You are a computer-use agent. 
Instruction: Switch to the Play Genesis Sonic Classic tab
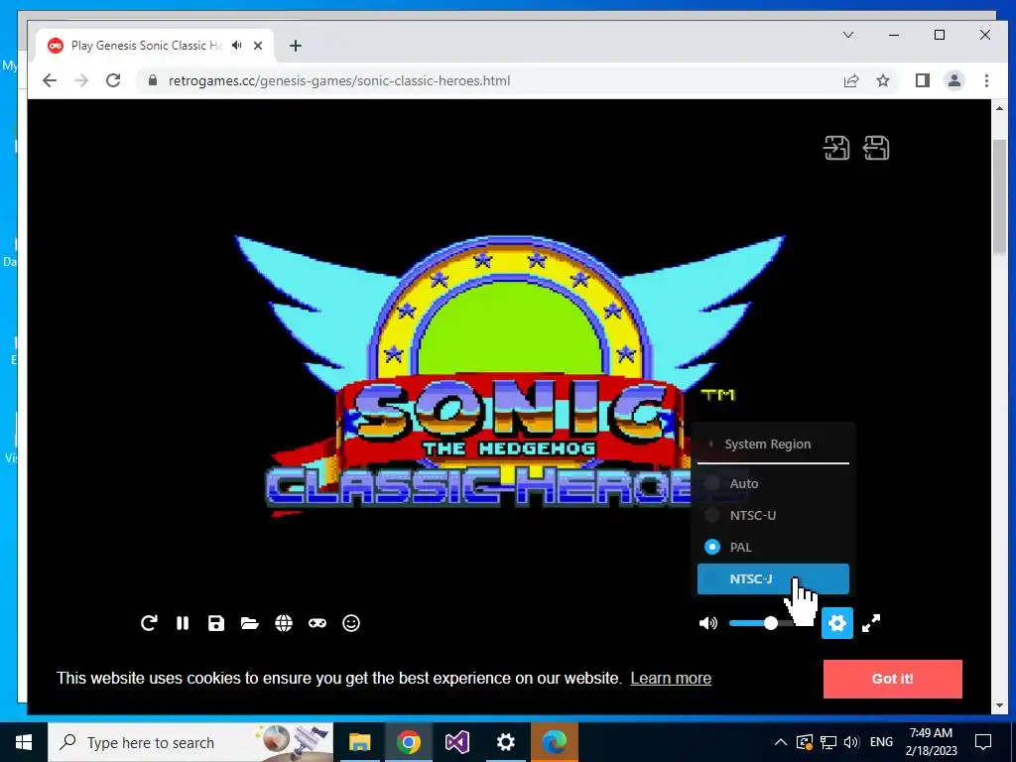[156, 46]
